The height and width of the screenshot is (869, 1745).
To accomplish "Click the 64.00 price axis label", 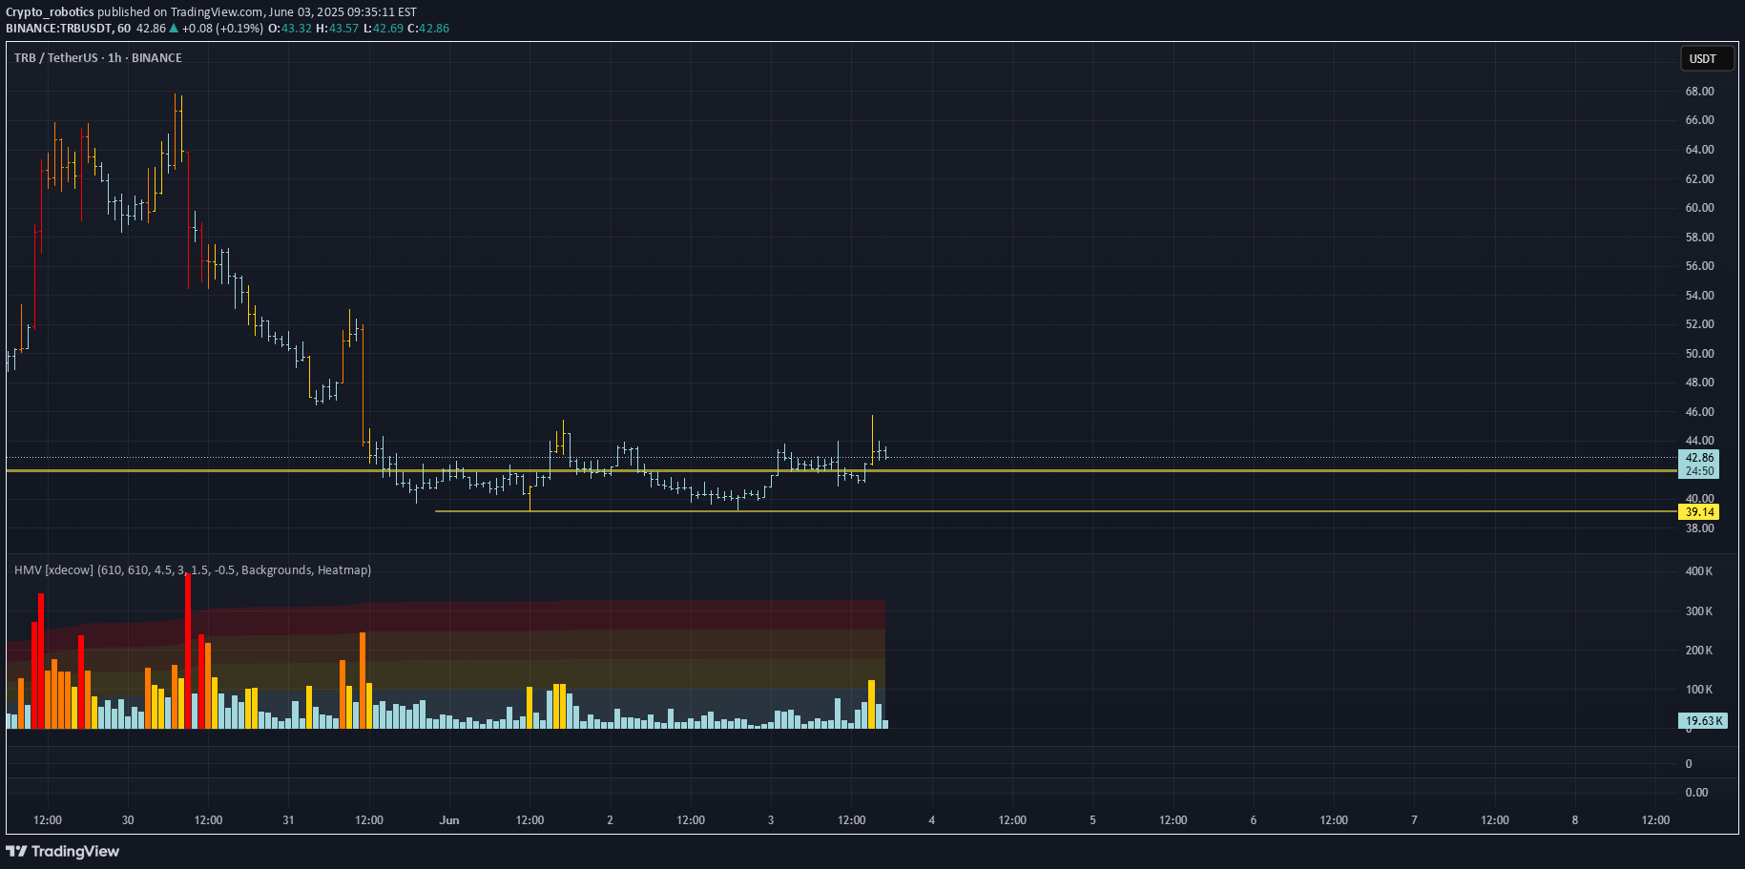I will coord(1699,150).
